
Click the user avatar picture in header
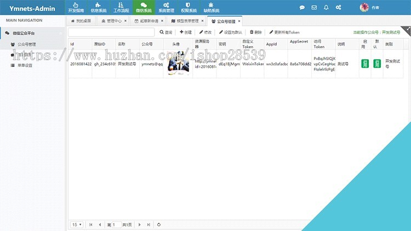364,7
